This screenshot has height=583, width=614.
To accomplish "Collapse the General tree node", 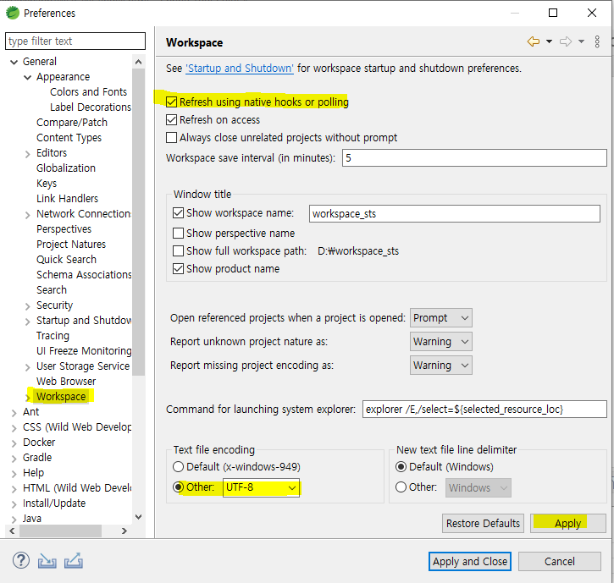I will (x=14, y=62).
